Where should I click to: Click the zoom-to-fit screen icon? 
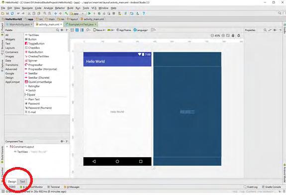[x=228, y=35]
